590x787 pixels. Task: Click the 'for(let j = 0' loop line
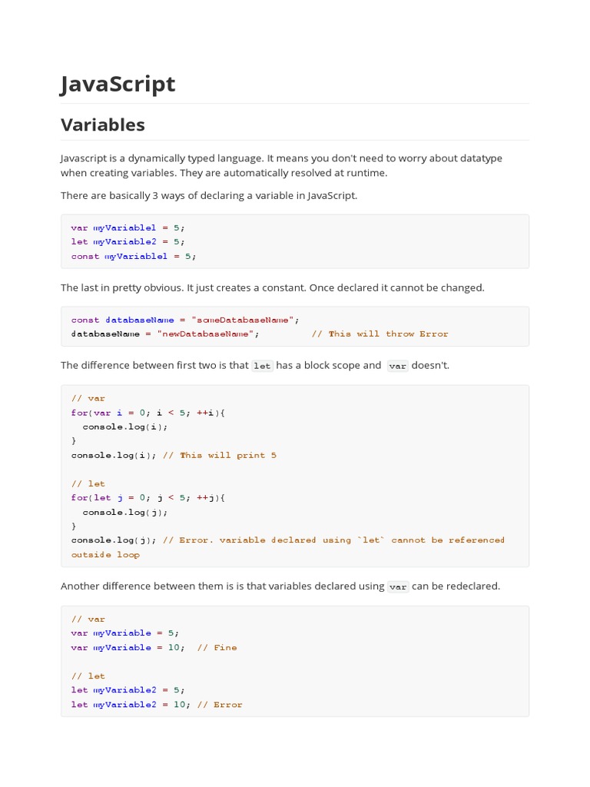147,497
